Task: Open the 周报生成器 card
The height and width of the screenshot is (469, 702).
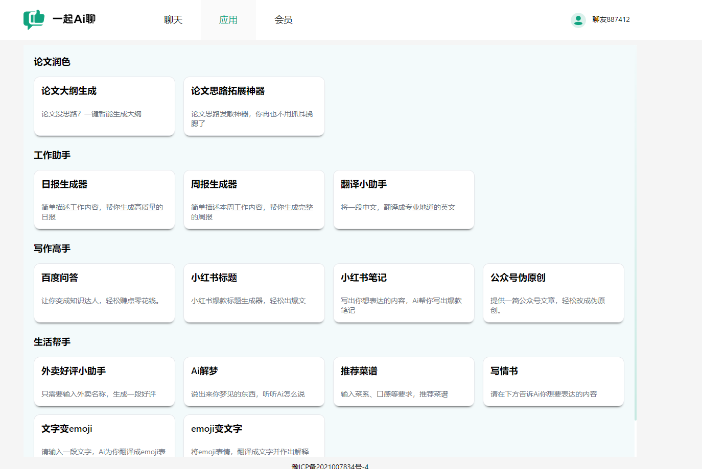Action: (x=254, y=200)
